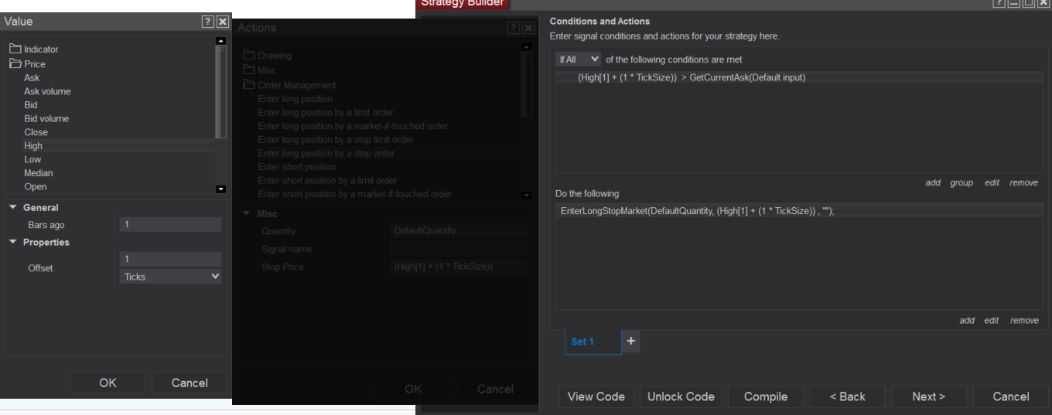Select Ask under Price
This screenshot has height=415, width=1052.
(x=32, y=78)
